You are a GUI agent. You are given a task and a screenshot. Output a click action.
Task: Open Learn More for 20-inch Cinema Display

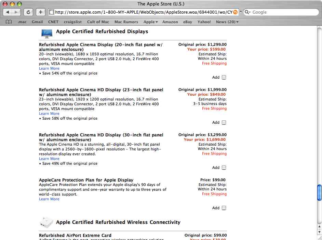tap(49, 68)
